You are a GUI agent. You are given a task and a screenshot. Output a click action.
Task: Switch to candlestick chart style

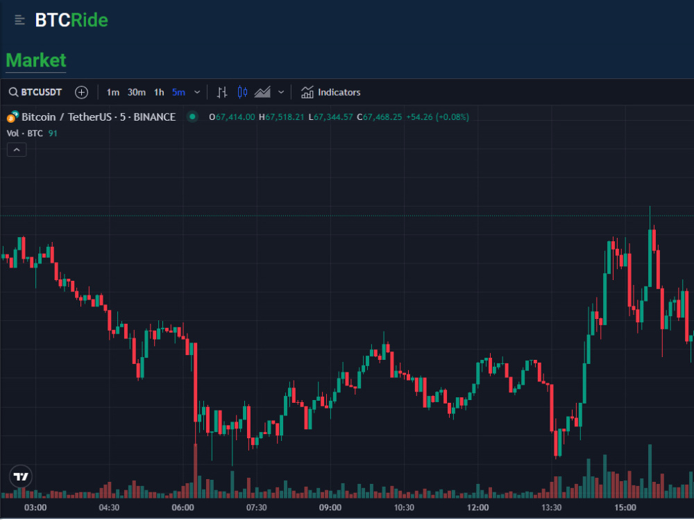[x=242, y=92]
